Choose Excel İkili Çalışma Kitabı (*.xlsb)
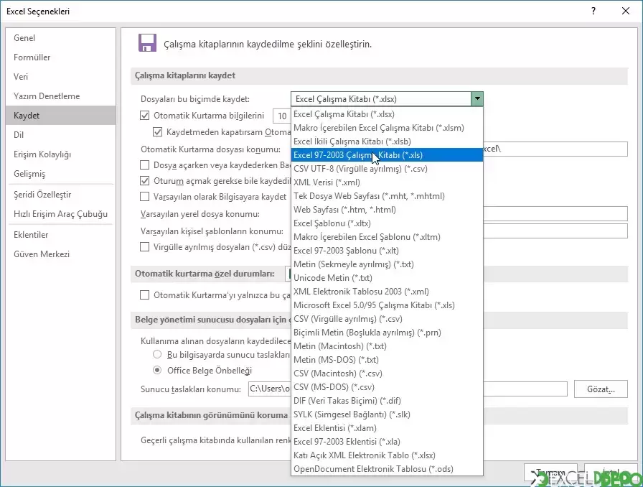Screen dimensions: 643x487 (387, 142)
